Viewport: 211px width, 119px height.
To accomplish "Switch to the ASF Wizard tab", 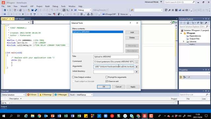I will click(x=20, y=19).
